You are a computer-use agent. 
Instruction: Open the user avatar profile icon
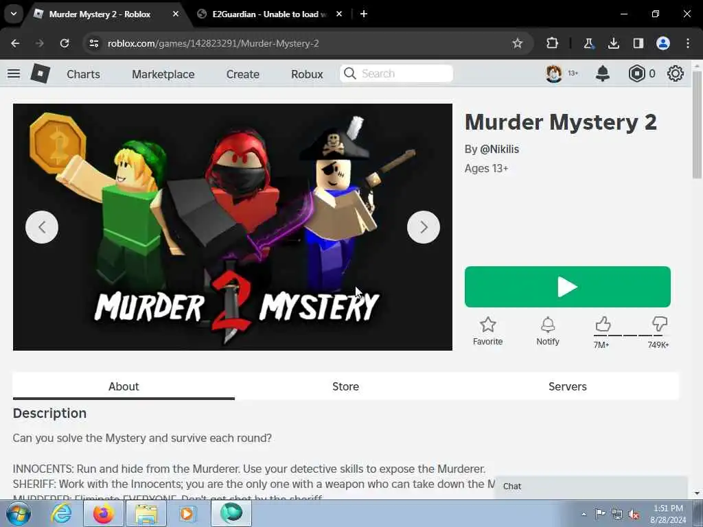coord(554,73)
